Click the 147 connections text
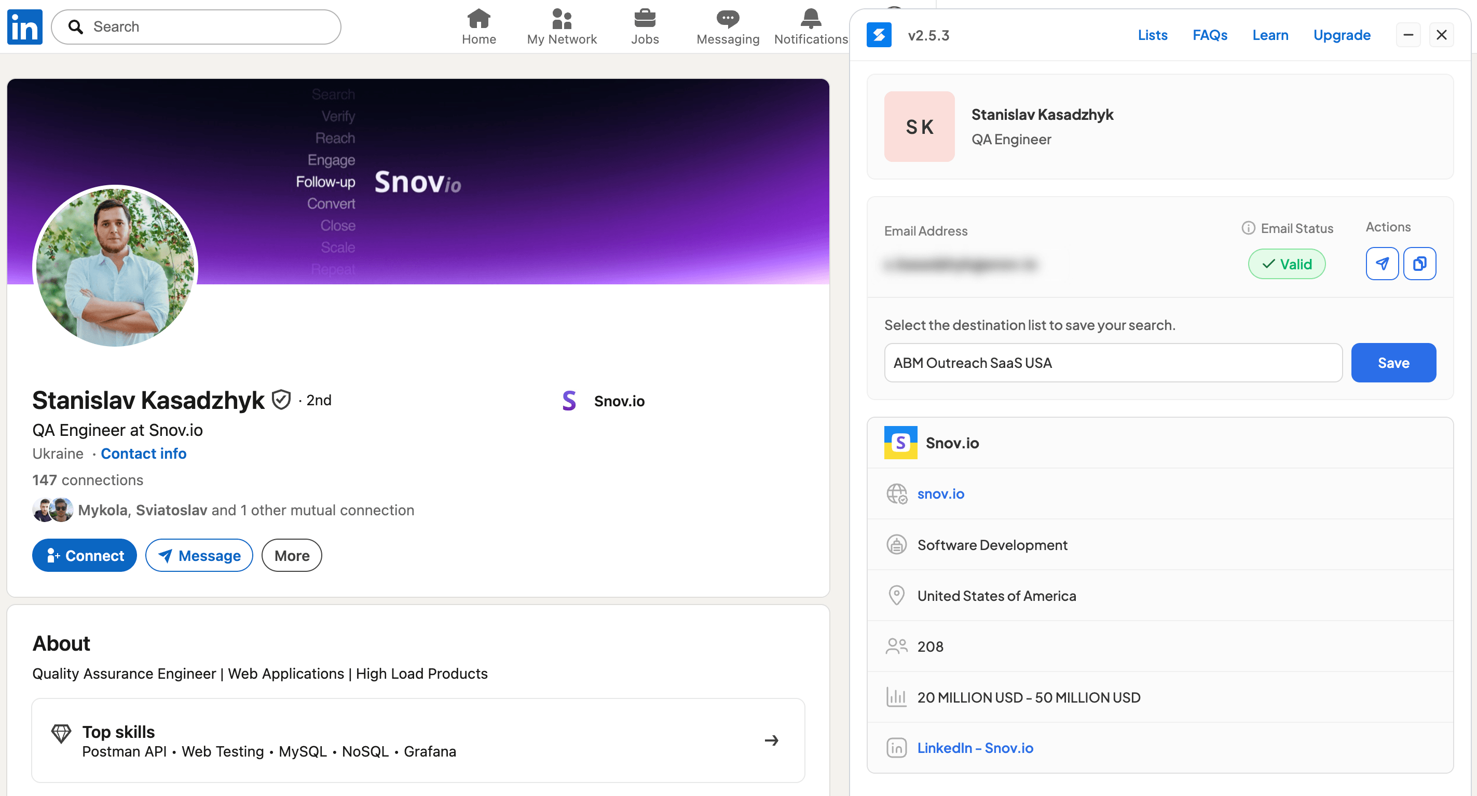 click(88, 480)
